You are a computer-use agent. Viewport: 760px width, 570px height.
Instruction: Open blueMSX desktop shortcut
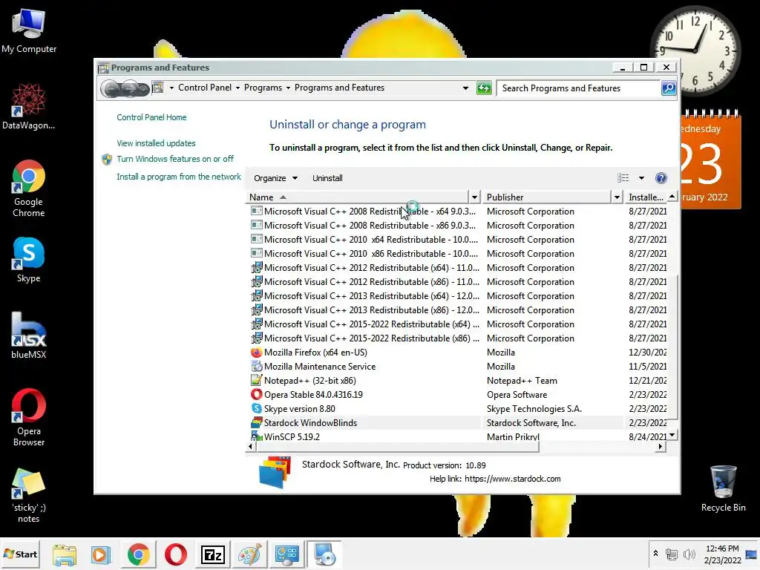point(29,335)
